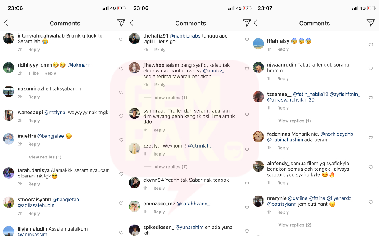Tap the direct message icon on the middle Comments screen

point(247,23)
